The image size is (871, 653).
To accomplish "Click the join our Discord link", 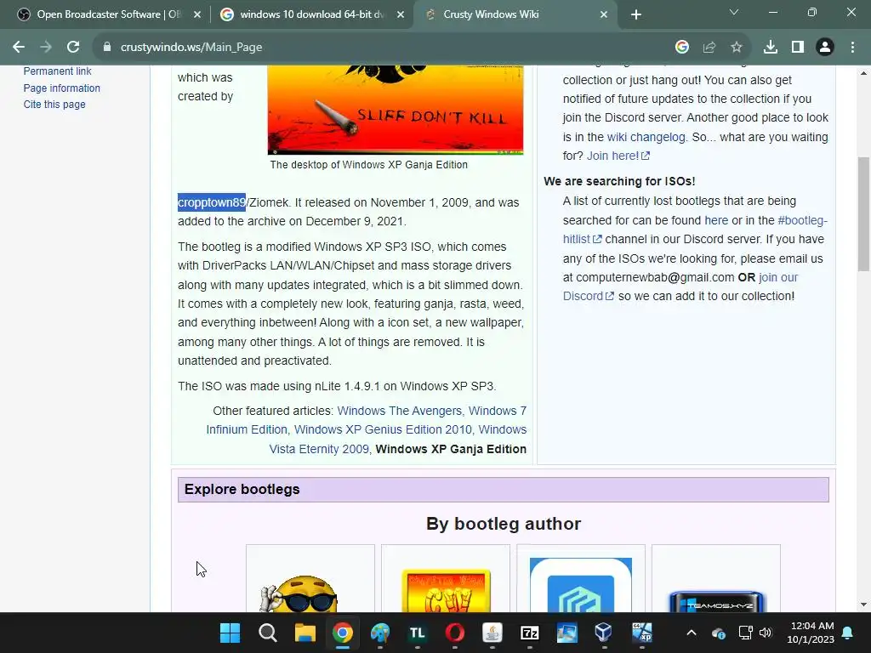I will 778,277.
